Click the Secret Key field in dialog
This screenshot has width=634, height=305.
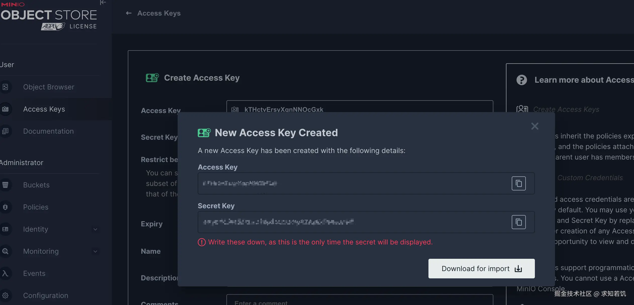(x=352, y=222)
